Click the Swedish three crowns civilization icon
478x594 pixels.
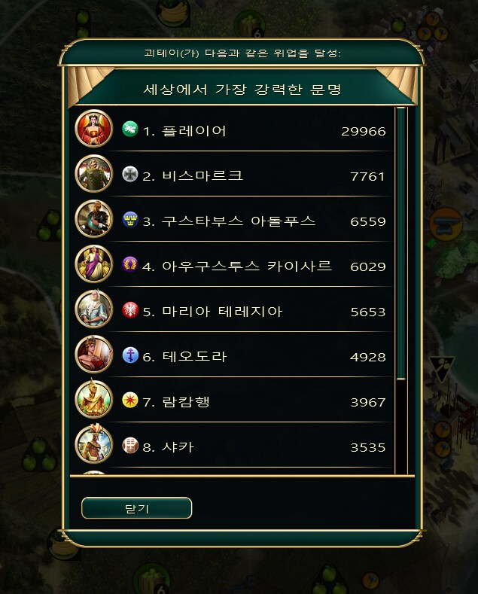[130, 219]
